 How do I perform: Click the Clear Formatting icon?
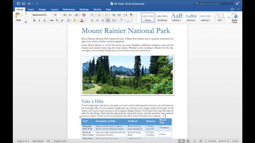84,15
